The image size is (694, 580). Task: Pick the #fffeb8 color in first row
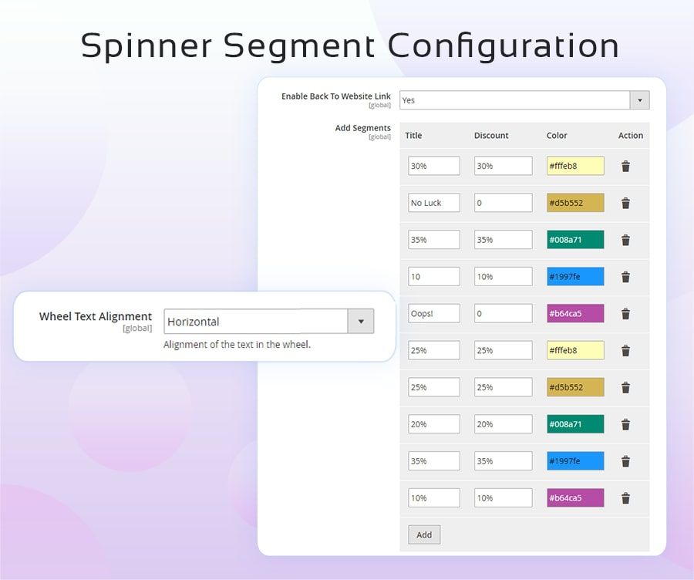[575, 166]
